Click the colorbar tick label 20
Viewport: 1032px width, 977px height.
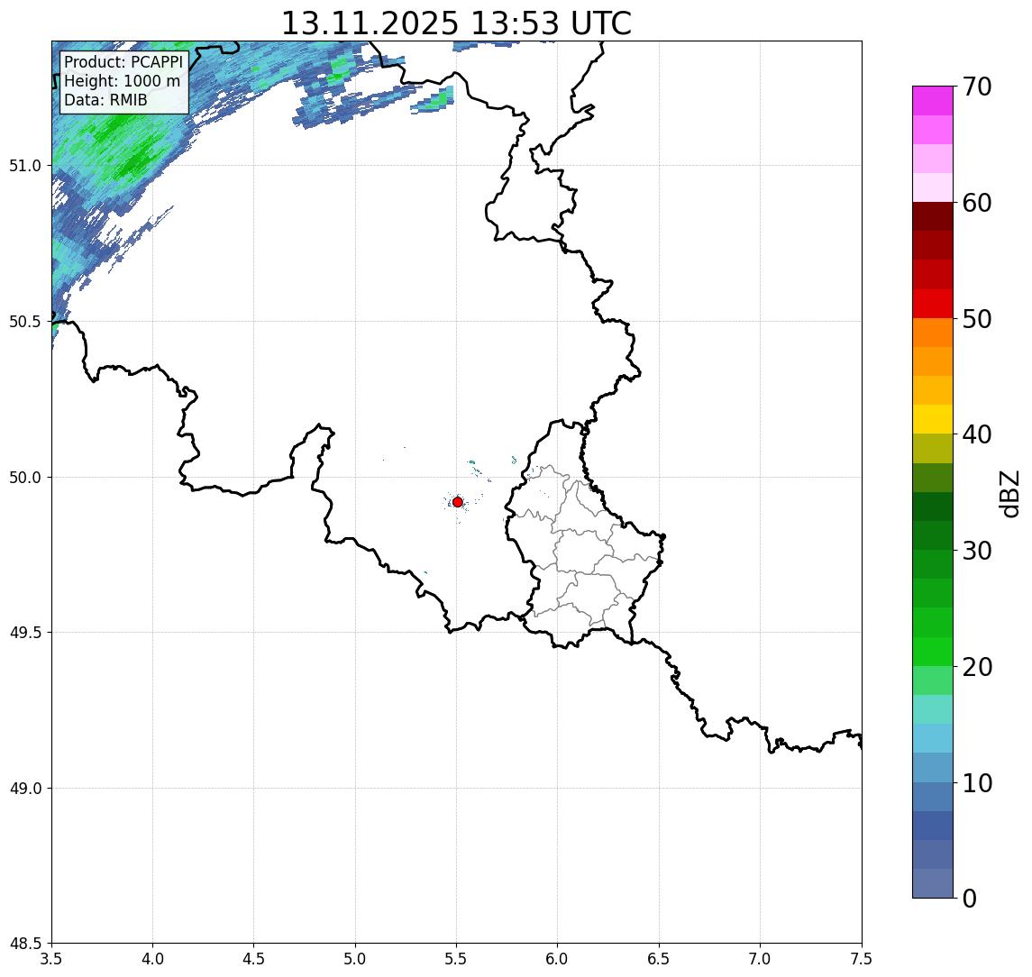point(977,667)
